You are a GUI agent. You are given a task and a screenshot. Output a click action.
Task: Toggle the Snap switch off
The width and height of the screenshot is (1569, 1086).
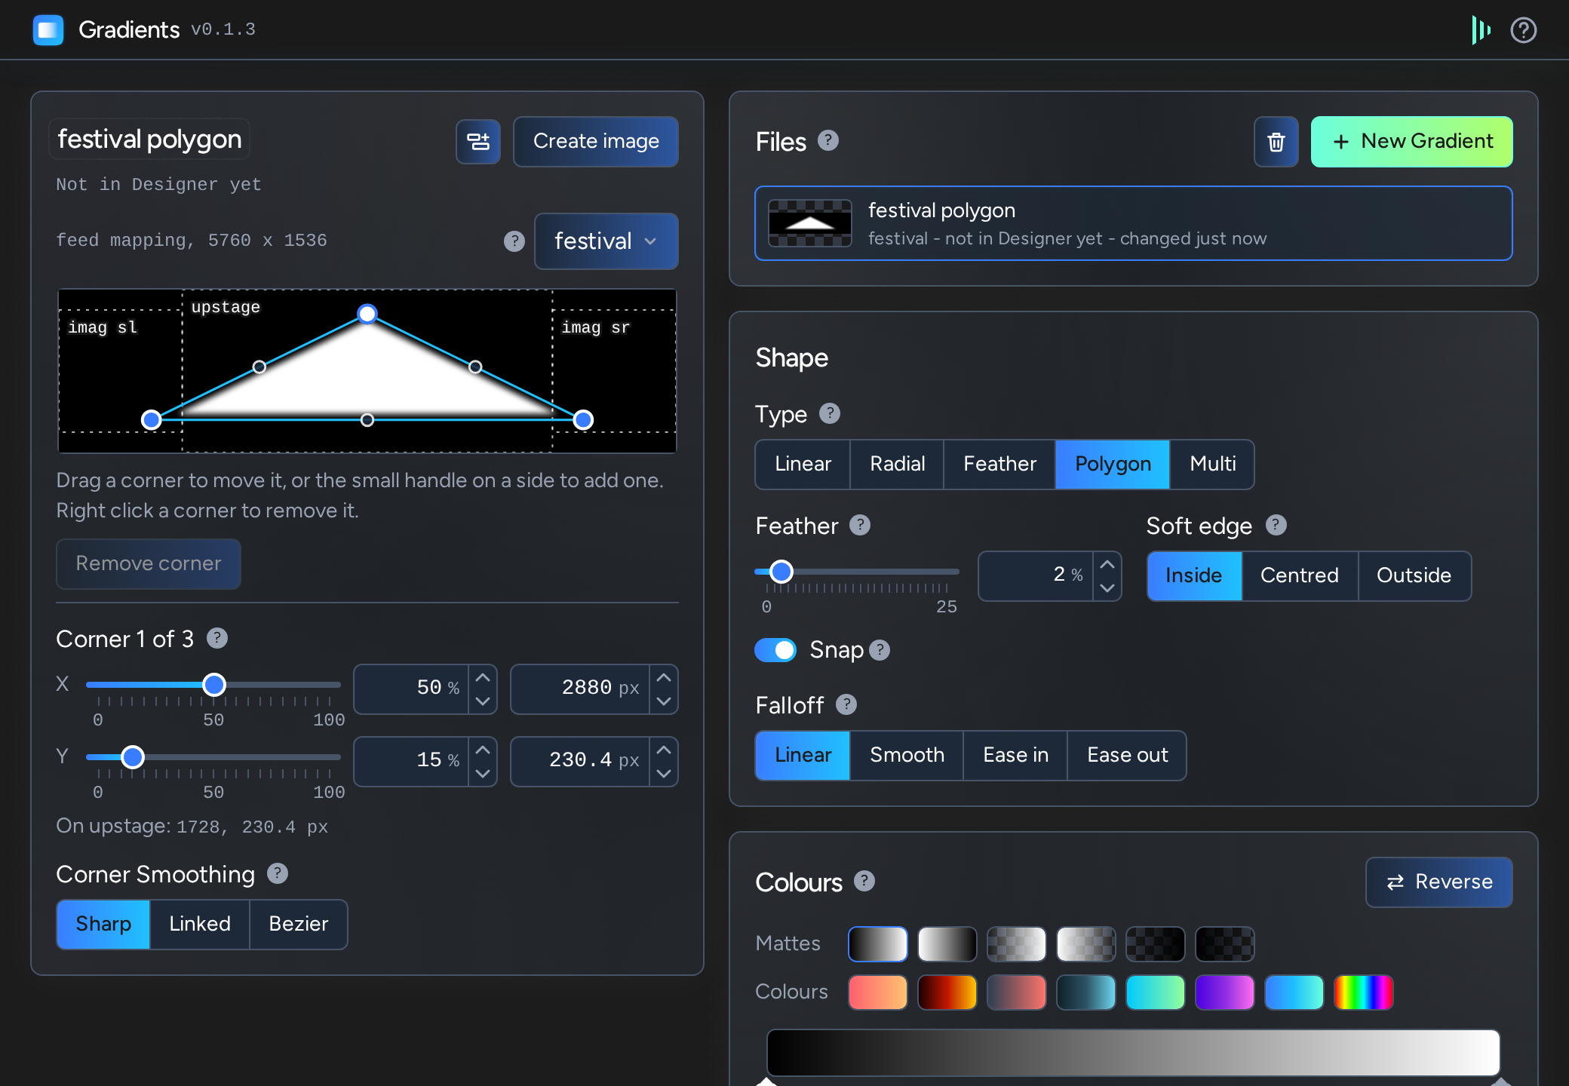click(775, 649)
